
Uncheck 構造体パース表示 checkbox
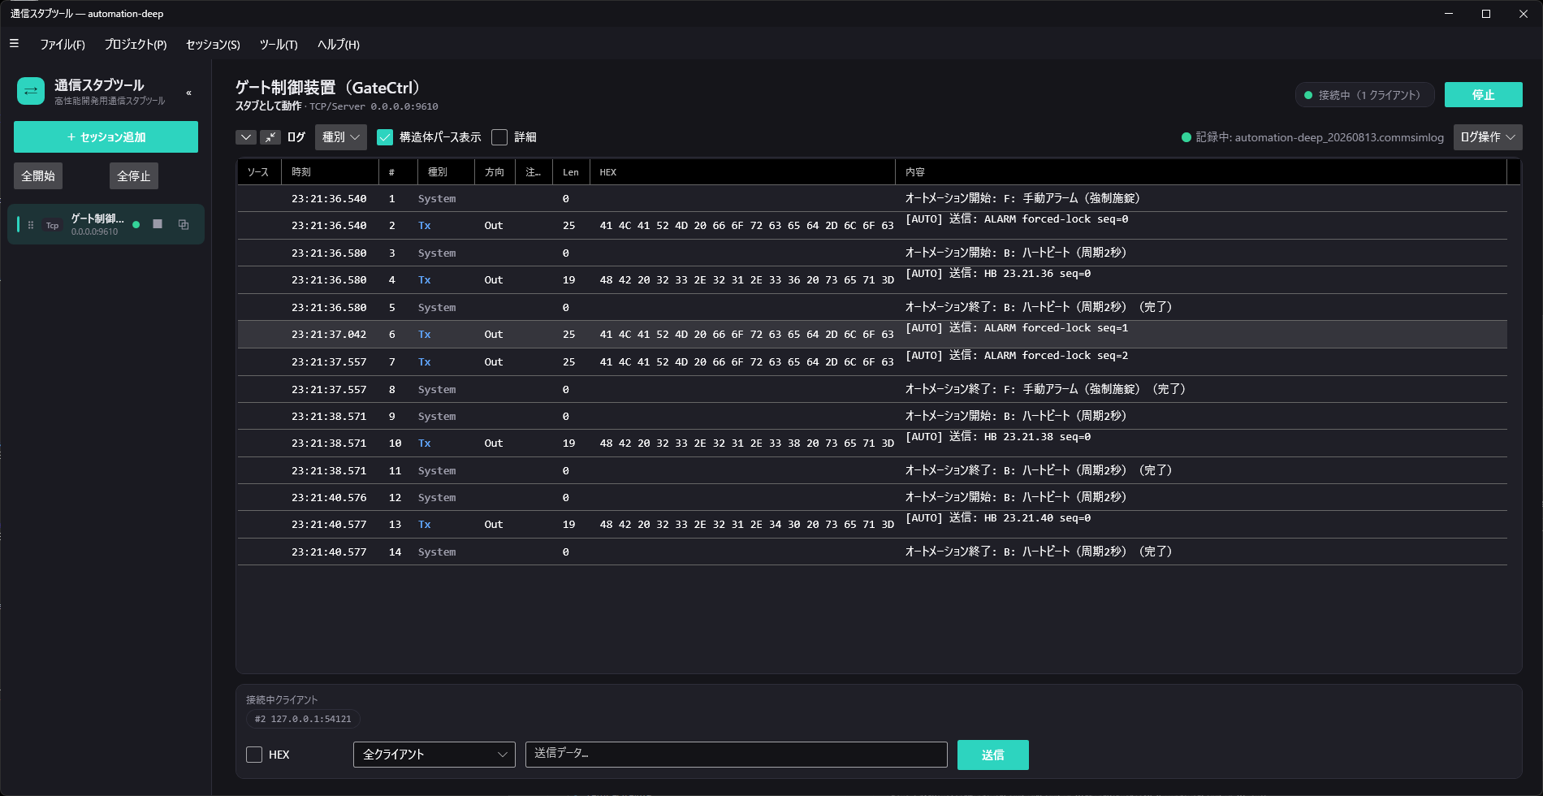385,137
